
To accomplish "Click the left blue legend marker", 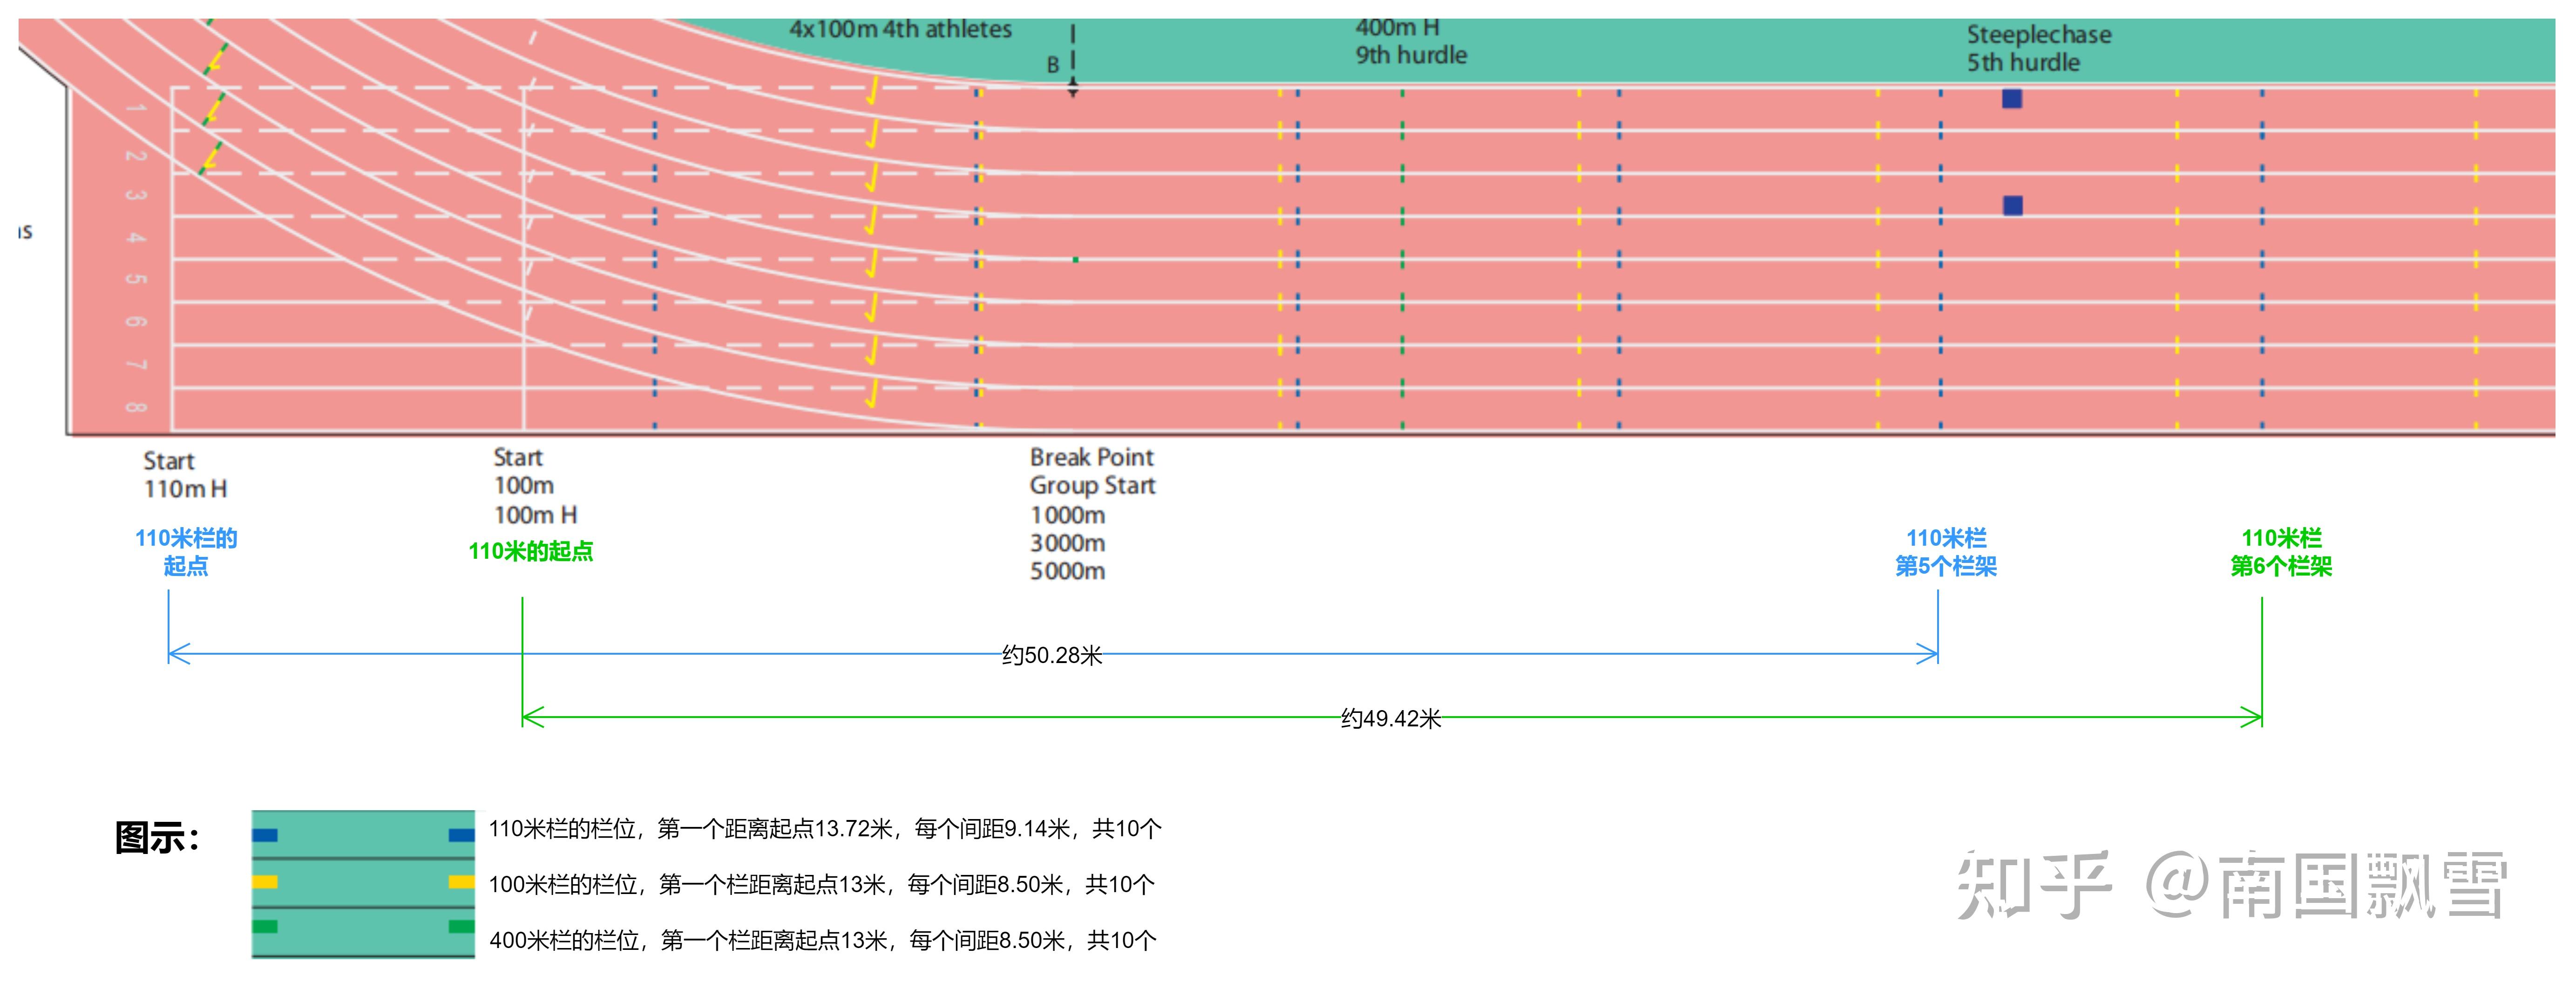I will (265, 835).
